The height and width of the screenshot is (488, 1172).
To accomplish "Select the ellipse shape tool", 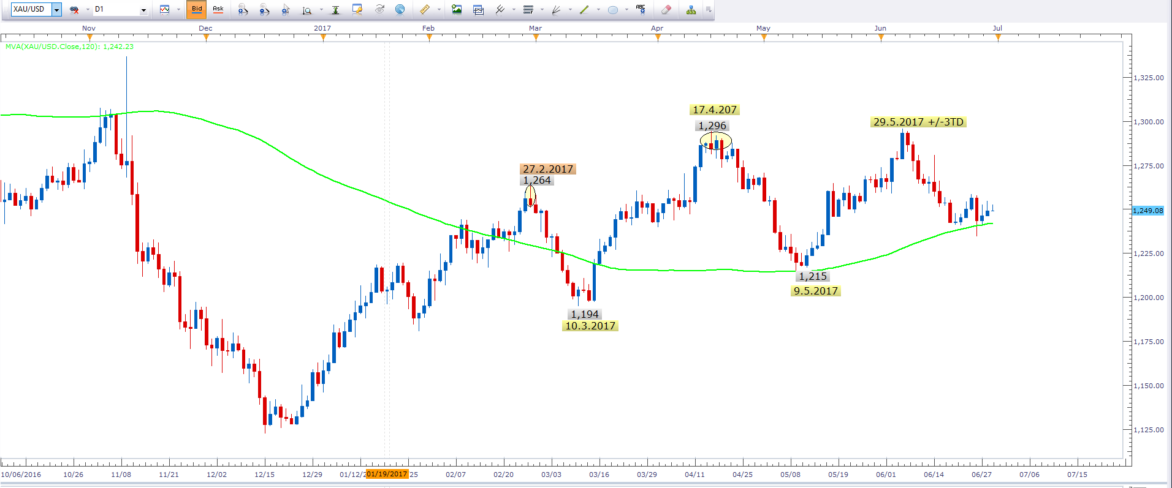I will 612,10.
